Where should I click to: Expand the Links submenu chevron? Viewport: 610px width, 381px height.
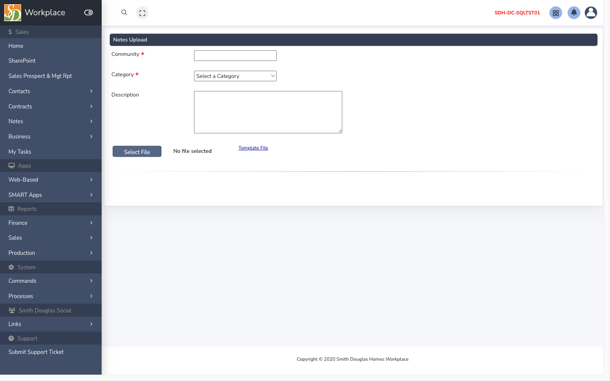[91, 324]
